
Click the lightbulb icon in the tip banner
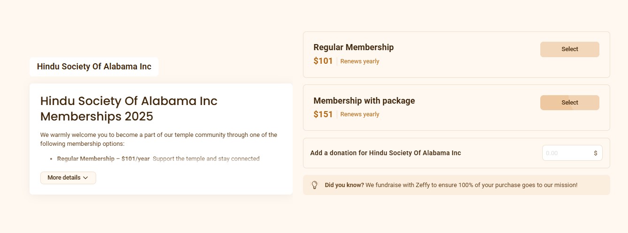tap(315, 185)
